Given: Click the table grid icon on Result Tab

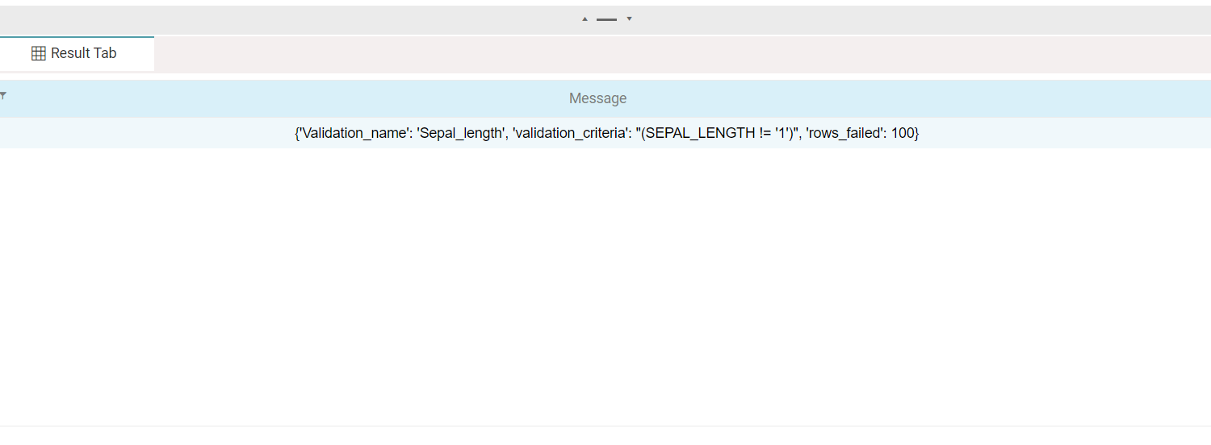Looking at the screenshot, I should click(38, 53).
